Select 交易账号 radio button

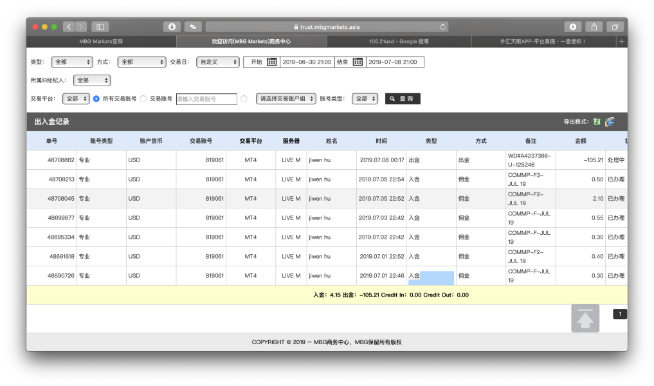143,99
